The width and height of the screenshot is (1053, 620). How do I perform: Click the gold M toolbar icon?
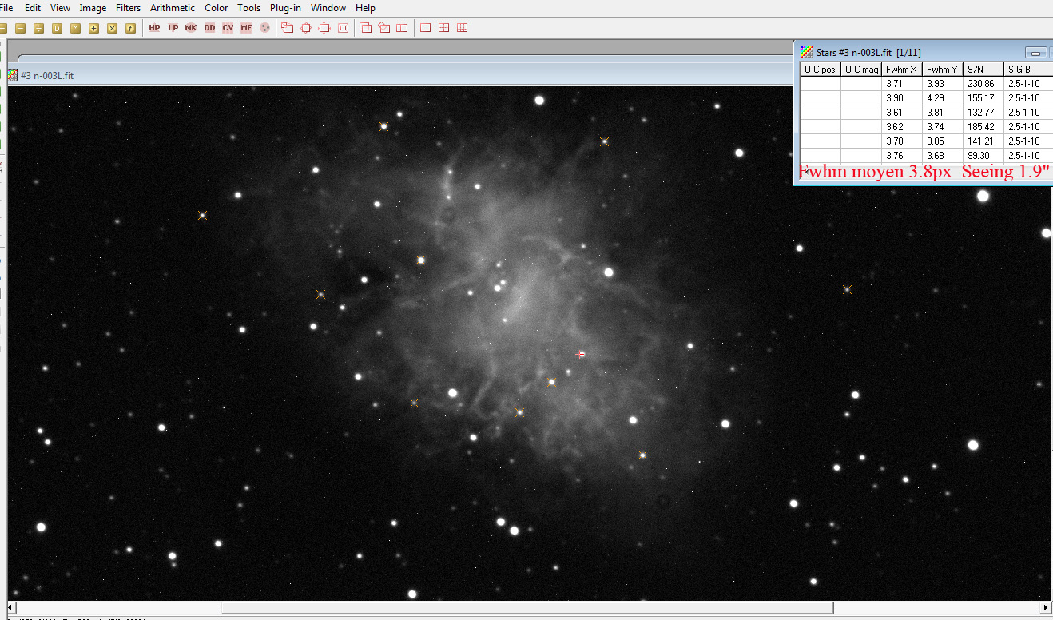pyautogui.click(x=75, y=28)
